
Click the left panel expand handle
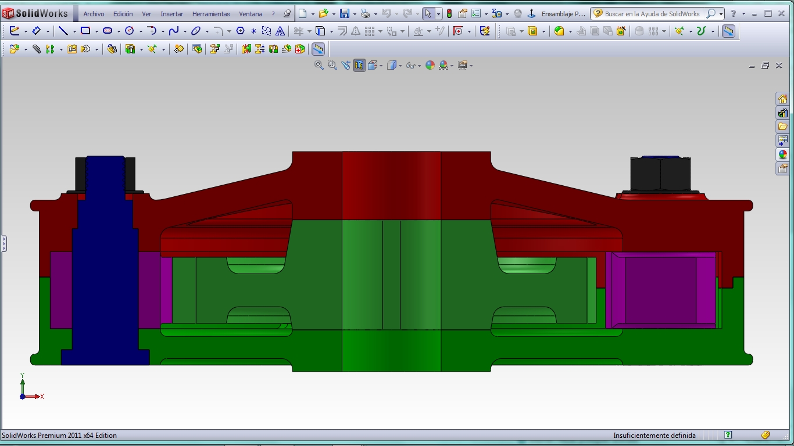pyautogui.click(x=3, y=243)
